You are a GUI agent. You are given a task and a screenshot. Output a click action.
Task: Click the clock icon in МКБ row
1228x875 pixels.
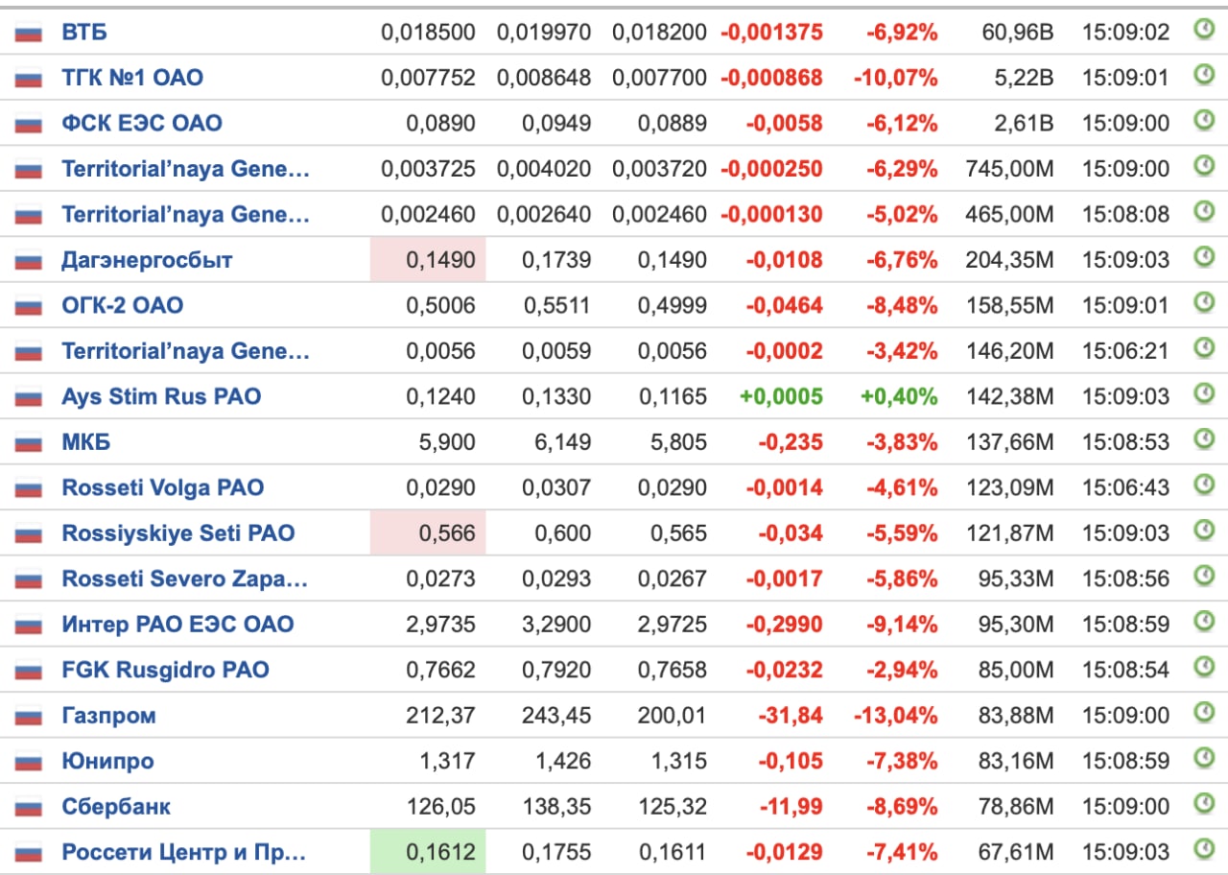1203,439
